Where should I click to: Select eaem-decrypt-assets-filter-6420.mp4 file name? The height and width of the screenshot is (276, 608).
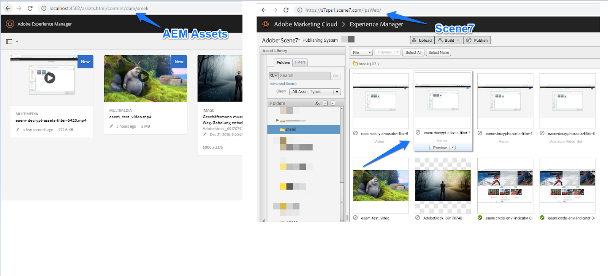pyautogui.click(x=51, y=120)
